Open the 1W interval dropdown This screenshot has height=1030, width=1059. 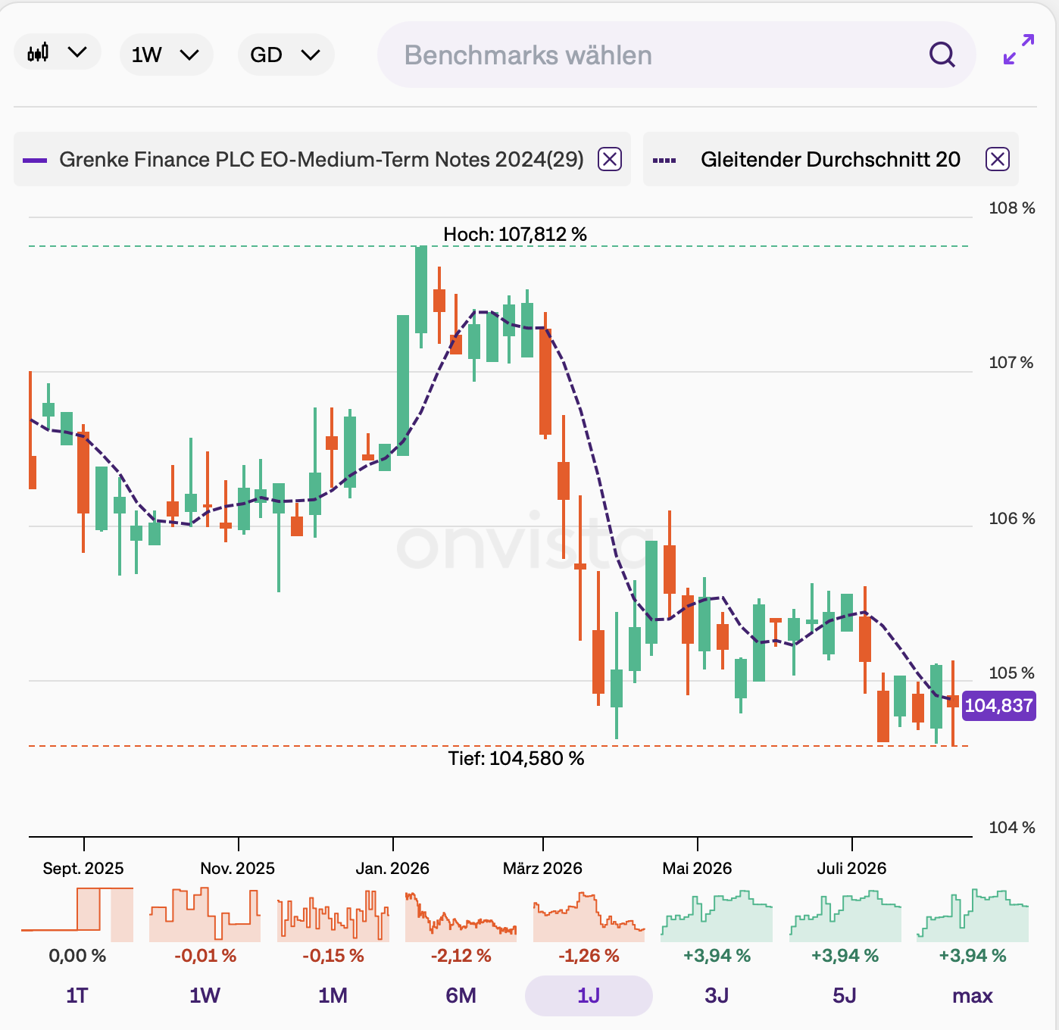(166, 55)
